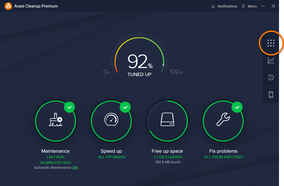Click the '28 MINUTES AGO' text
The image size is (284, 186).
[56, 163]
